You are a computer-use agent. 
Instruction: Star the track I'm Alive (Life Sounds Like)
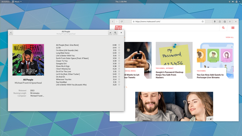(119, 50)
